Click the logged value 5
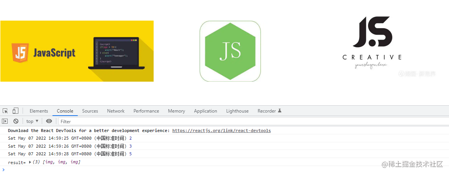 coord(131,154)
